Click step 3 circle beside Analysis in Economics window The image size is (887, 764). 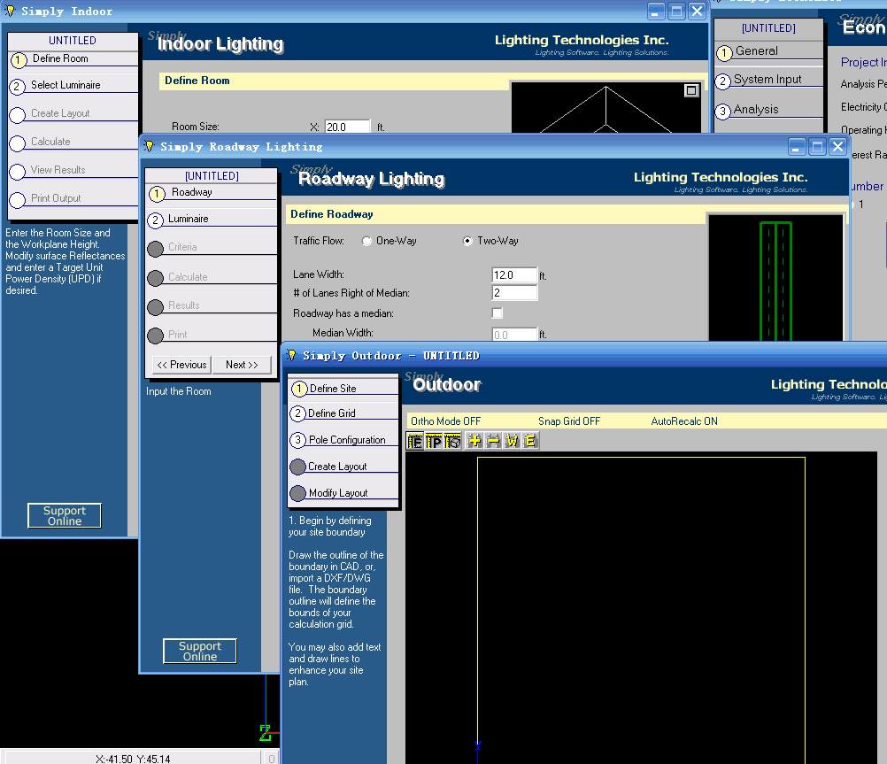723,112
